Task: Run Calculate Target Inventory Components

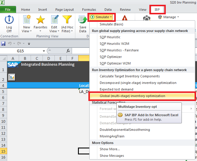Action: [x=129, y=76]
